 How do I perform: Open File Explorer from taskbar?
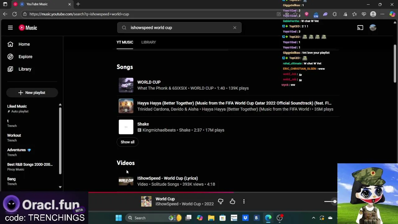211,218
